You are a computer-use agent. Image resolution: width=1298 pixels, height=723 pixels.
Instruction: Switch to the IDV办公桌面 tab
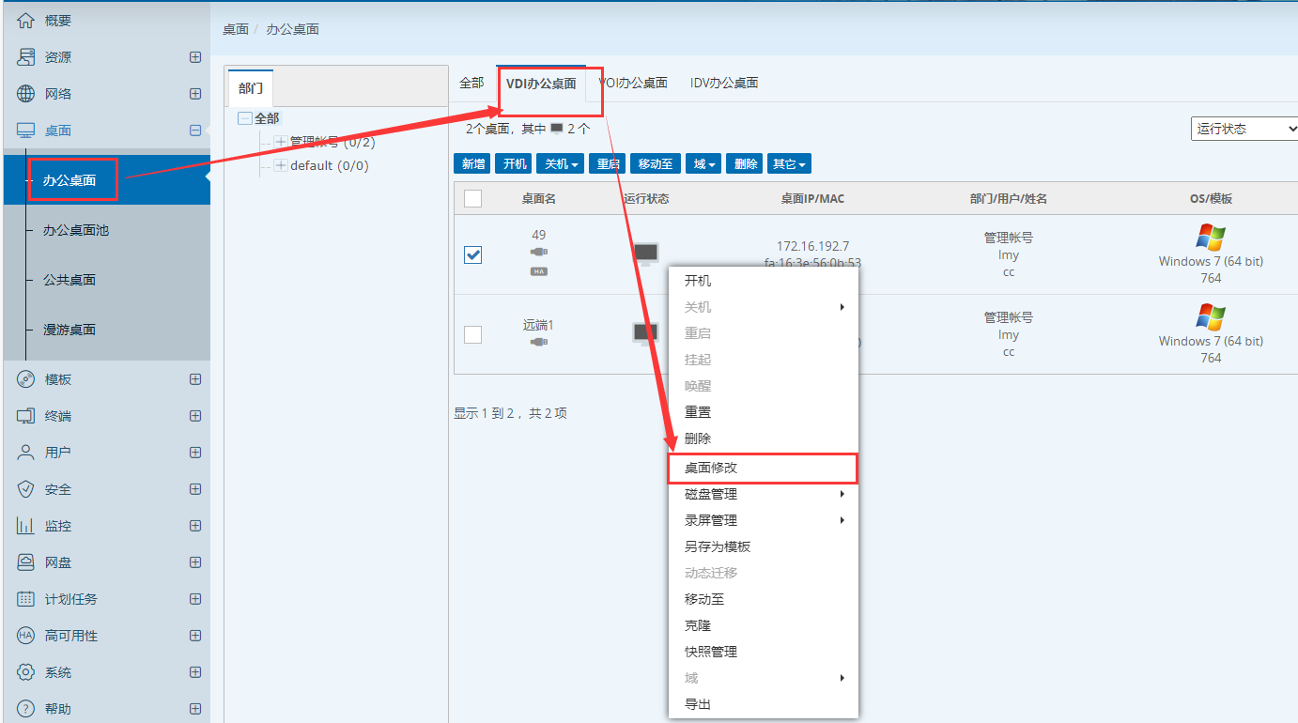pyautogui.click(x=723, y=83)
